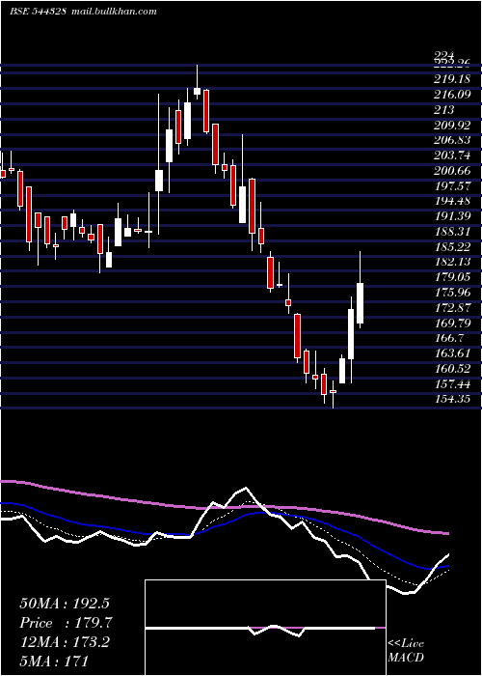This screenshot has width=482, height=676.
Task: Click the 213 price axis label
Action: (x=444, y=109)
